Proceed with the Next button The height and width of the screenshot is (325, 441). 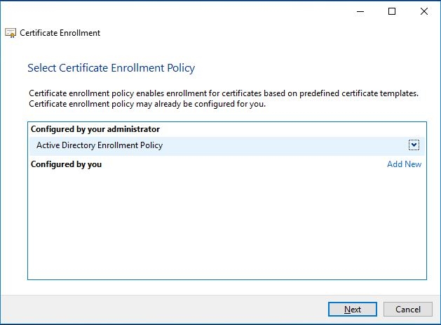coord(353,310)
